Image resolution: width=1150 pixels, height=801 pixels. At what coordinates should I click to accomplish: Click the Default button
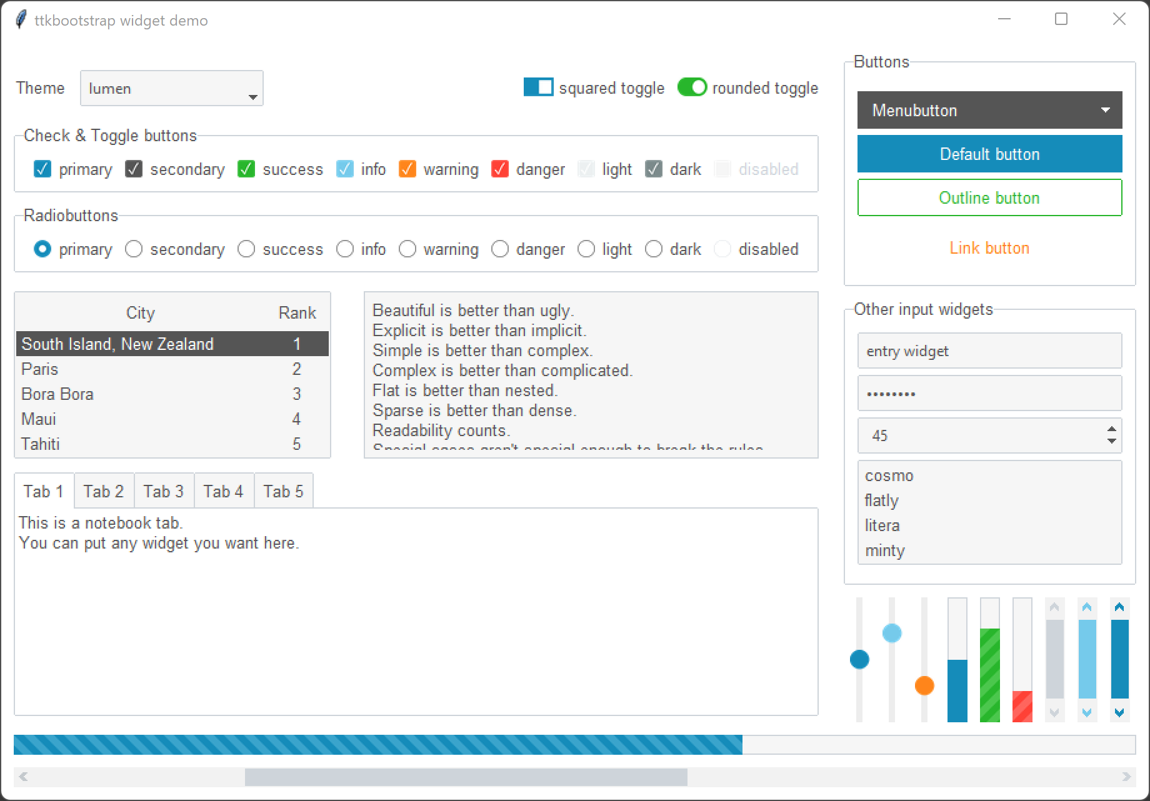pyautogui.click(x=989, y=154)
